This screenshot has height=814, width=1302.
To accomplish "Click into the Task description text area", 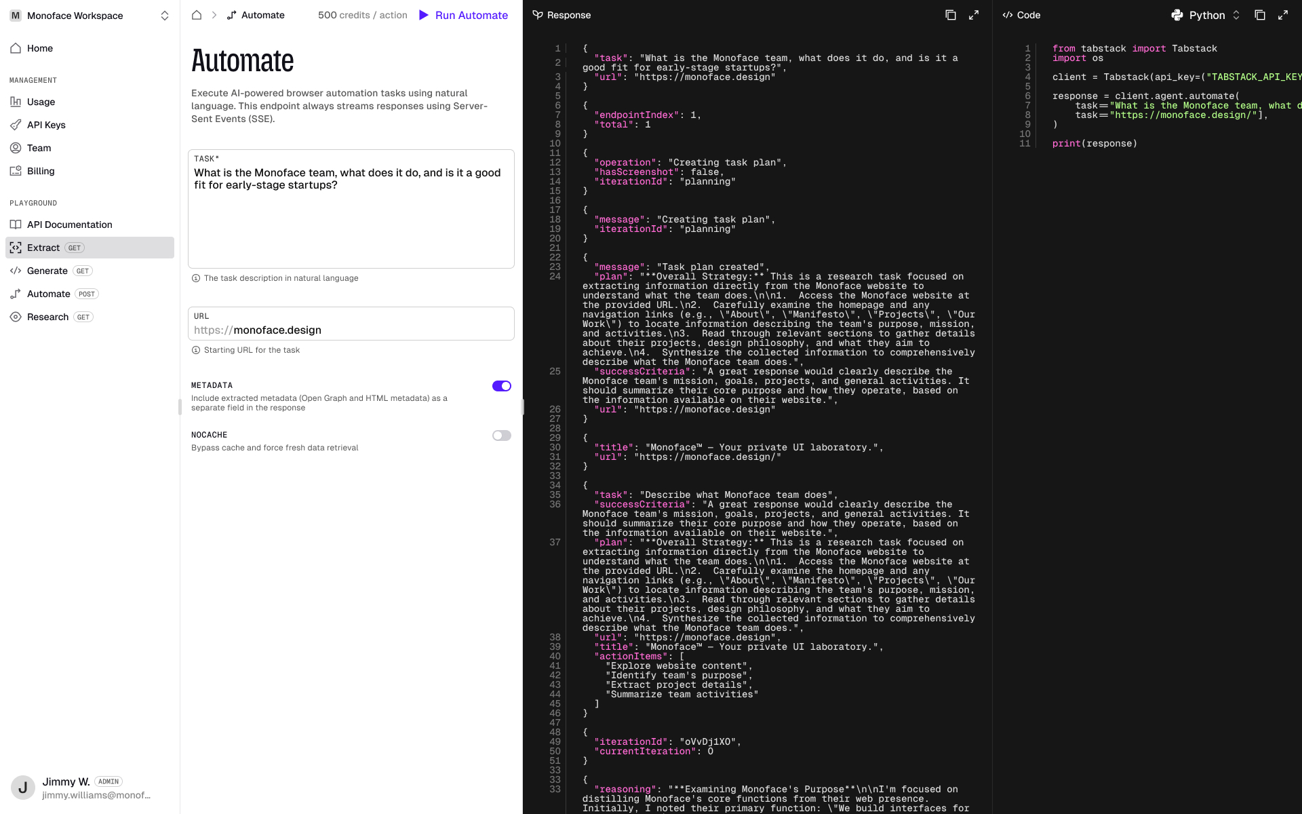I will click(351, 217).
